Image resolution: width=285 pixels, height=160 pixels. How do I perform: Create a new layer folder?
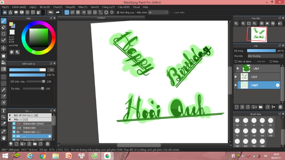click(261, 107)
